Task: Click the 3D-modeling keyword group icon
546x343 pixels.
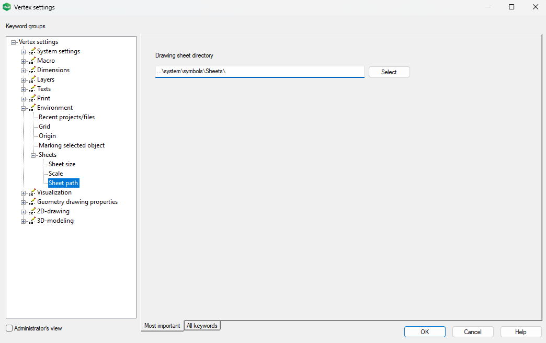Action: click(x=32, y=221)
